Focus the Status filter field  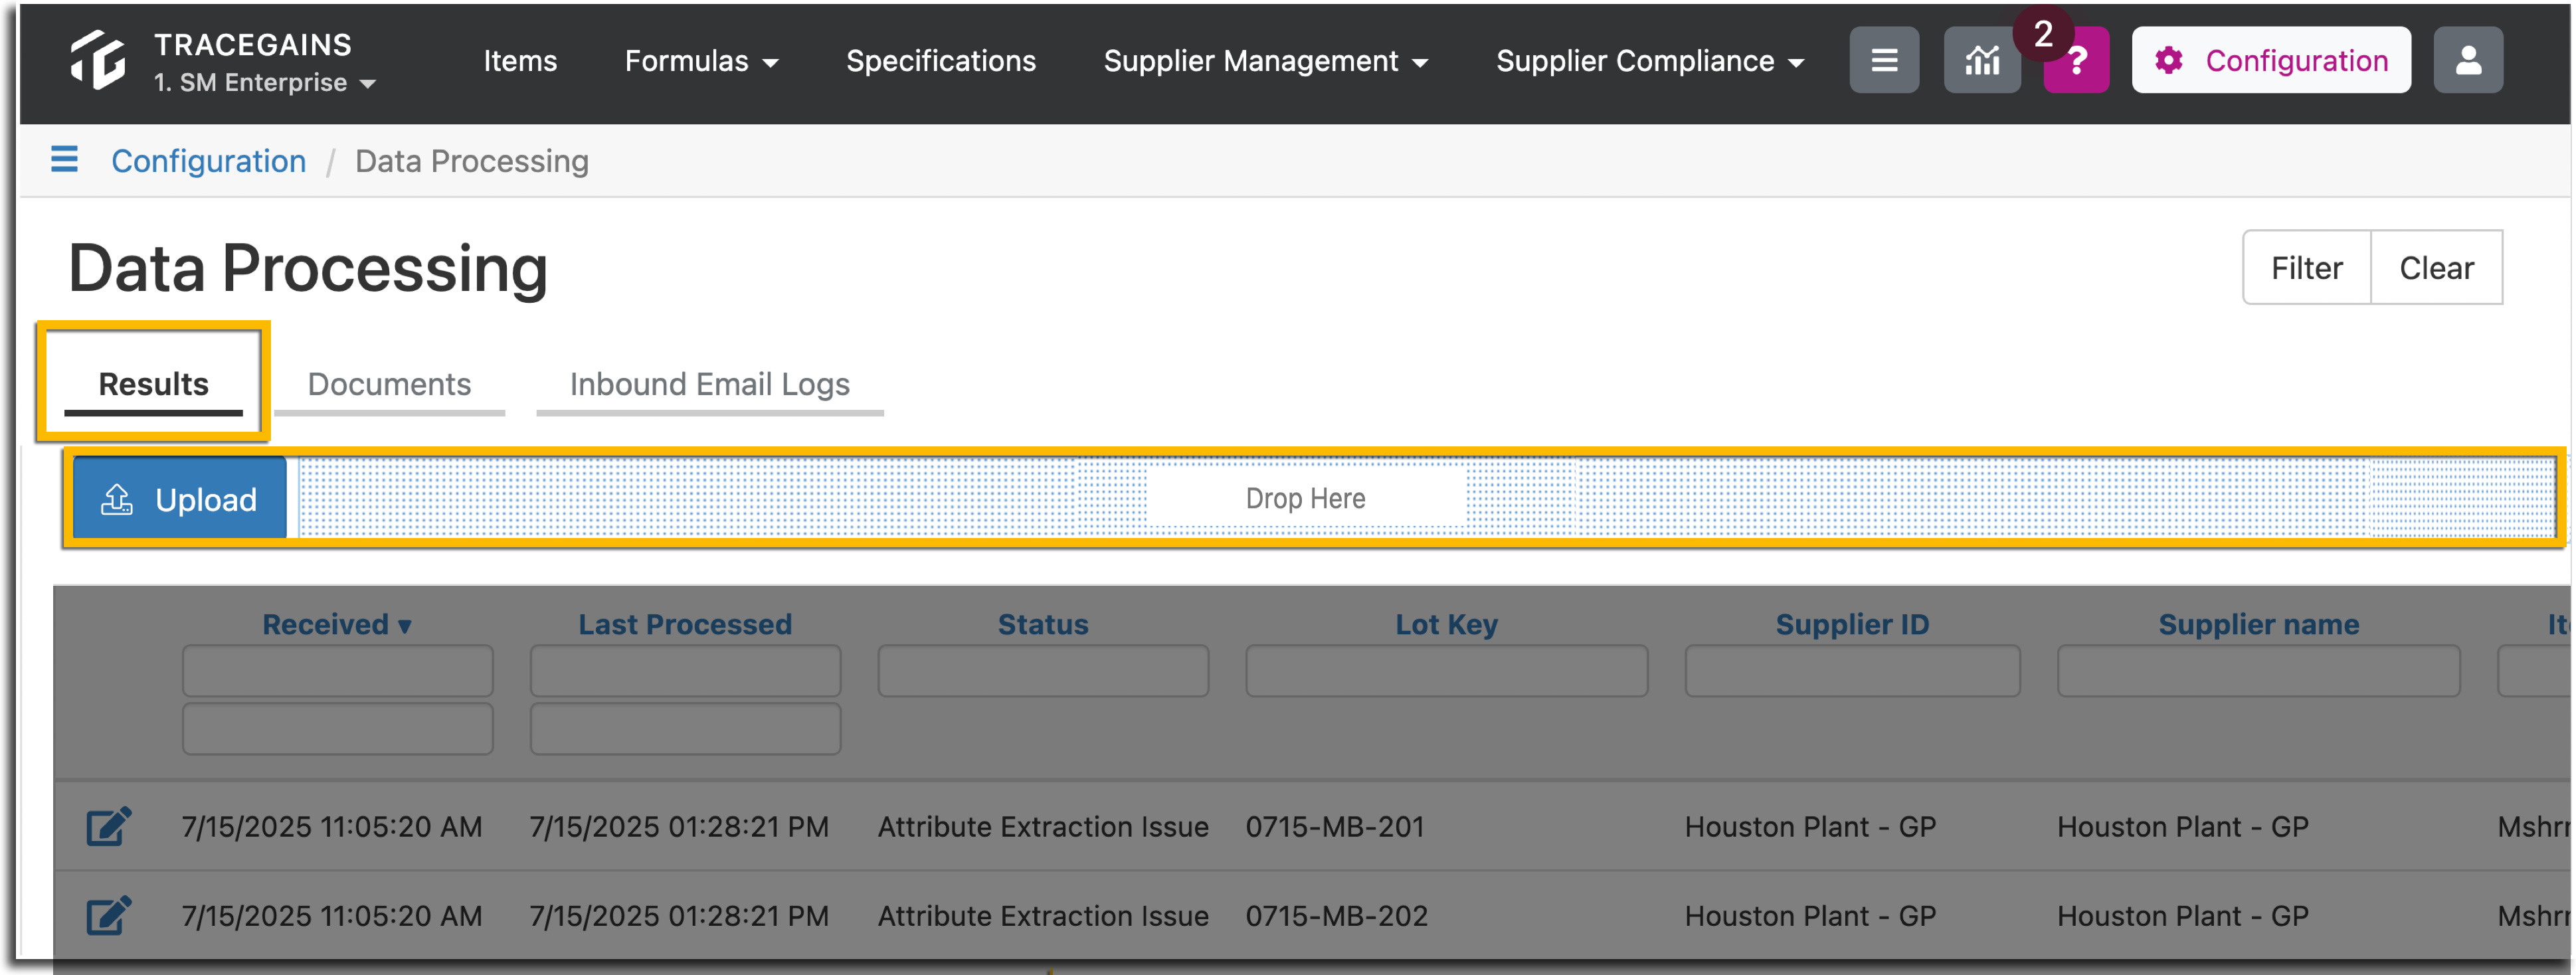1043,670
